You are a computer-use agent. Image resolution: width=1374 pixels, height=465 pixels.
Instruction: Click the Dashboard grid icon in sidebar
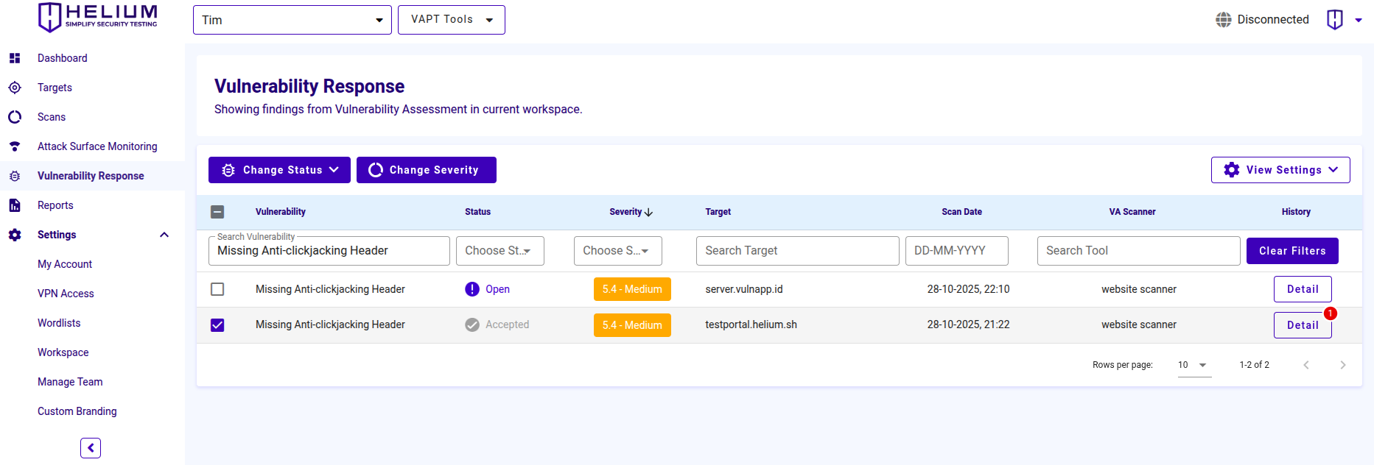coord(15,58)
